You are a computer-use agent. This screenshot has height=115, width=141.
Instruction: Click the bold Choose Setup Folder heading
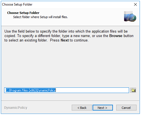[x=23, y=13]
